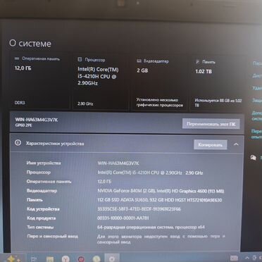
Task: Switch to the Settings gear taskbar icon
Action: (x=112, y=258)
